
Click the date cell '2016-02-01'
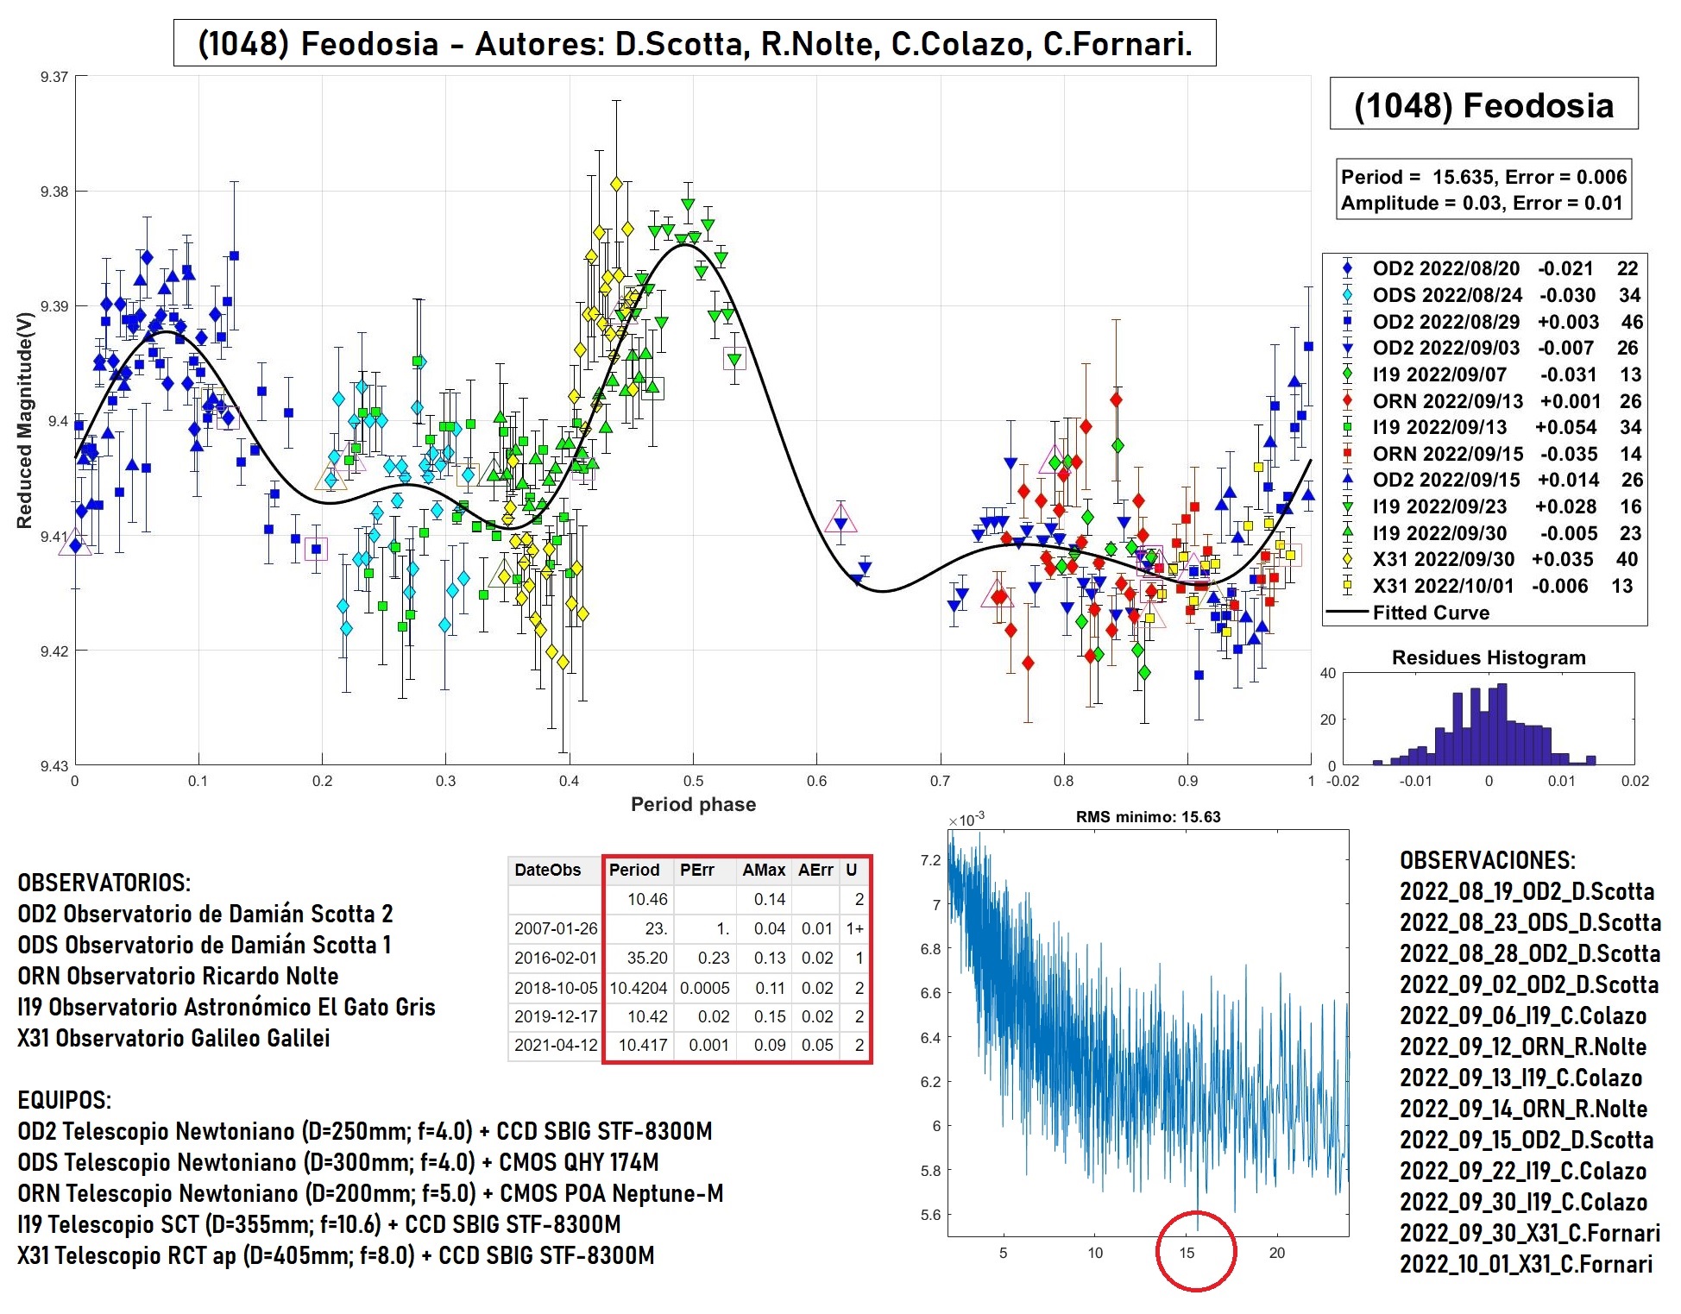(556, 958)
